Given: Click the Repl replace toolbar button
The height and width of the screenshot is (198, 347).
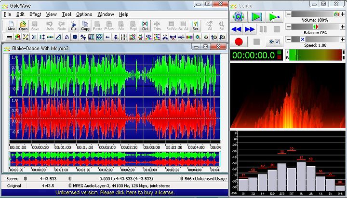Looking at the screenshot, I should point(133,26).
